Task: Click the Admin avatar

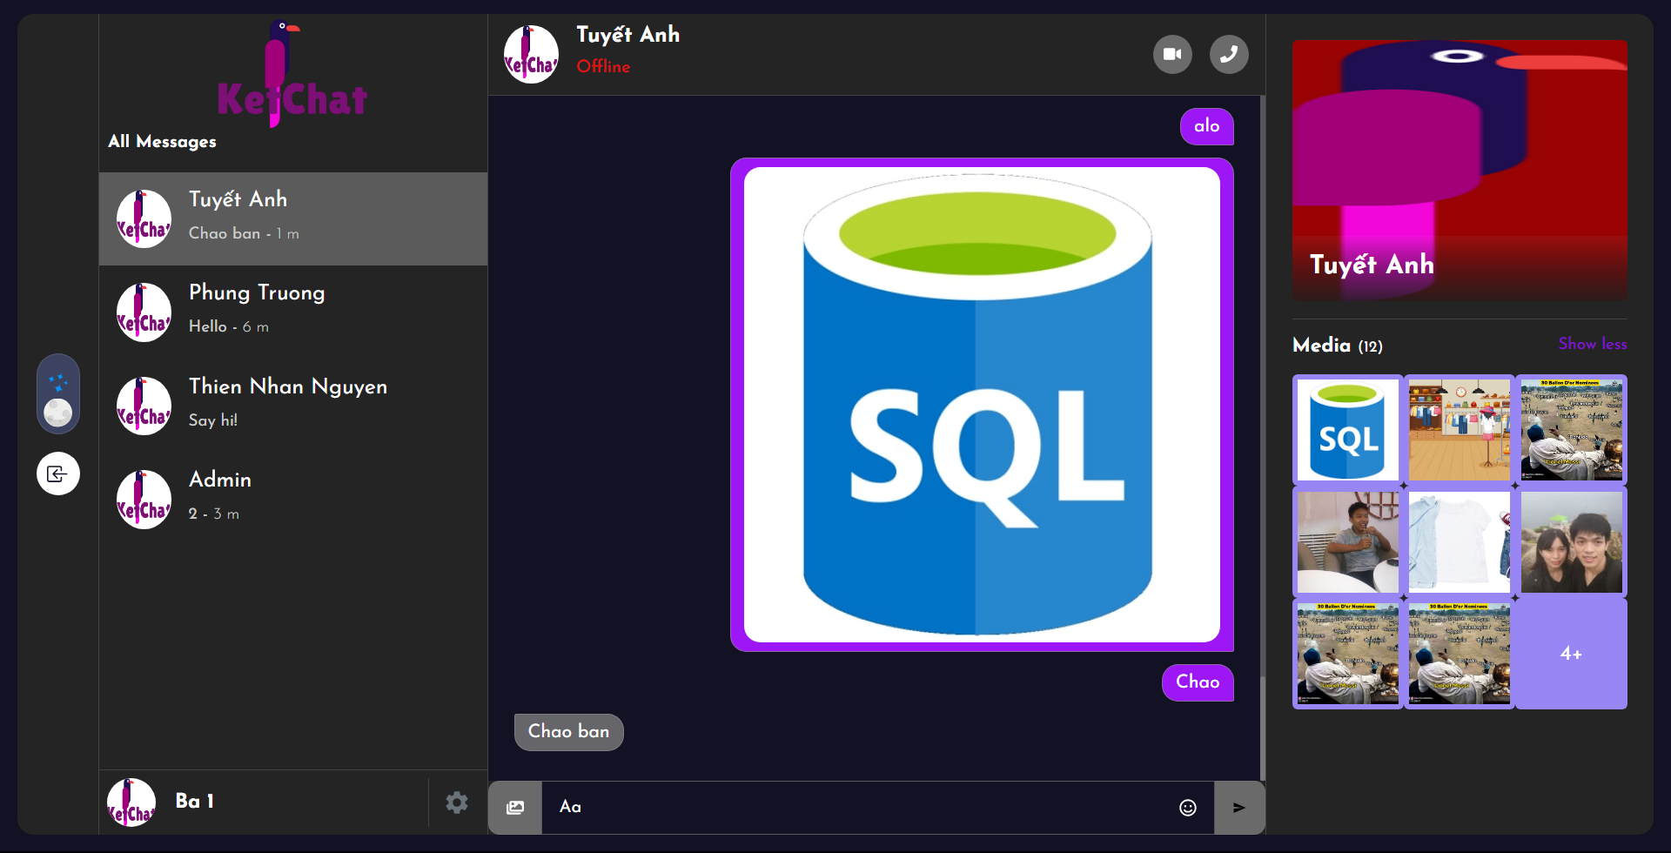Action: point(144,500)
